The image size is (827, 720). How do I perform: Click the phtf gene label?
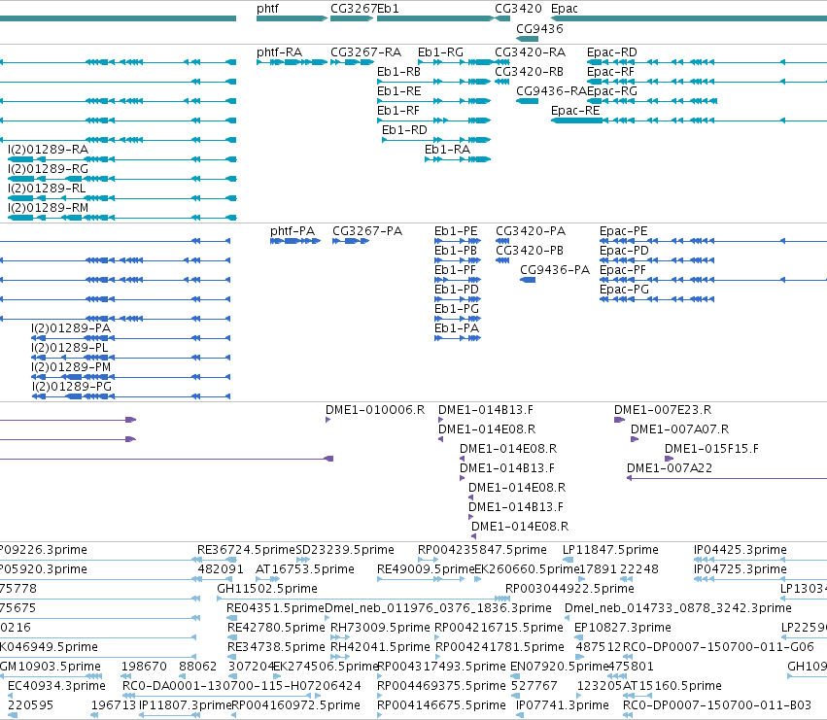tap(267, 9)
